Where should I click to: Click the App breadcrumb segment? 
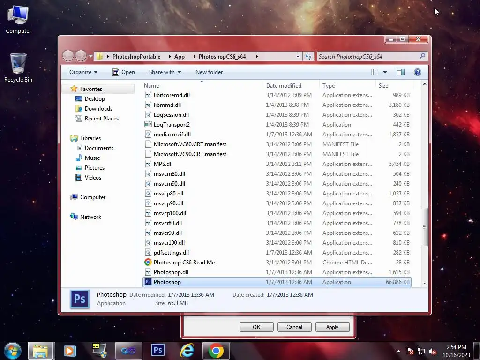pos(180,56)
